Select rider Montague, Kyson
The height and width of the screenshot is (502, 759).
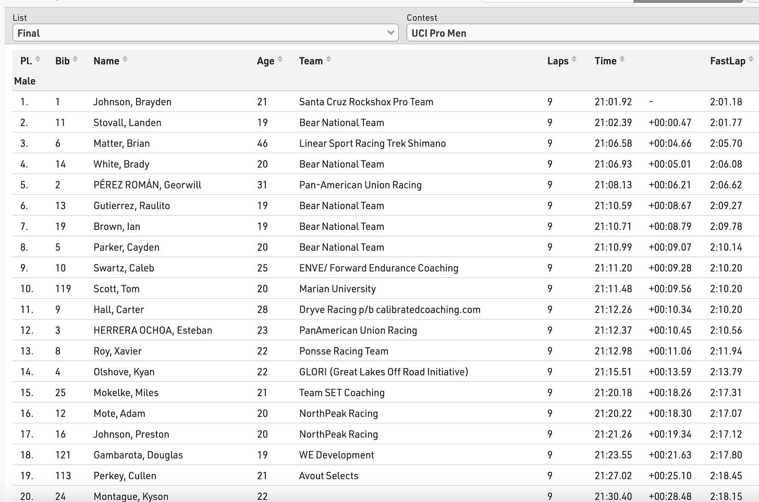tap(131, 497)
